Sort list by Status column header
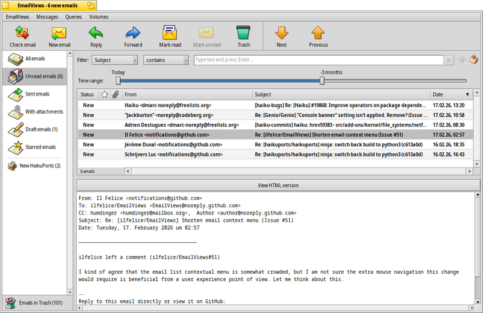The height and width of the screenshot is (313, 483). click(87, 95)
